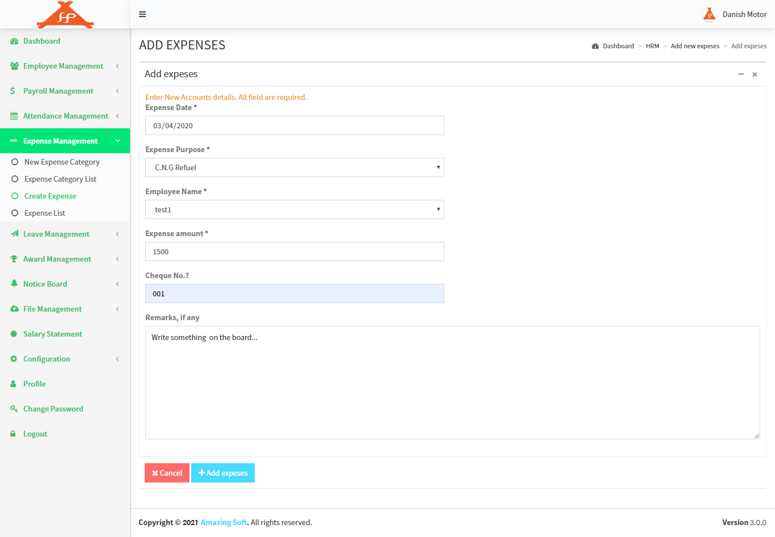Go to Profile in the sidebar
The width and height of the screenshot is (775, 537).
pos(34,384)
